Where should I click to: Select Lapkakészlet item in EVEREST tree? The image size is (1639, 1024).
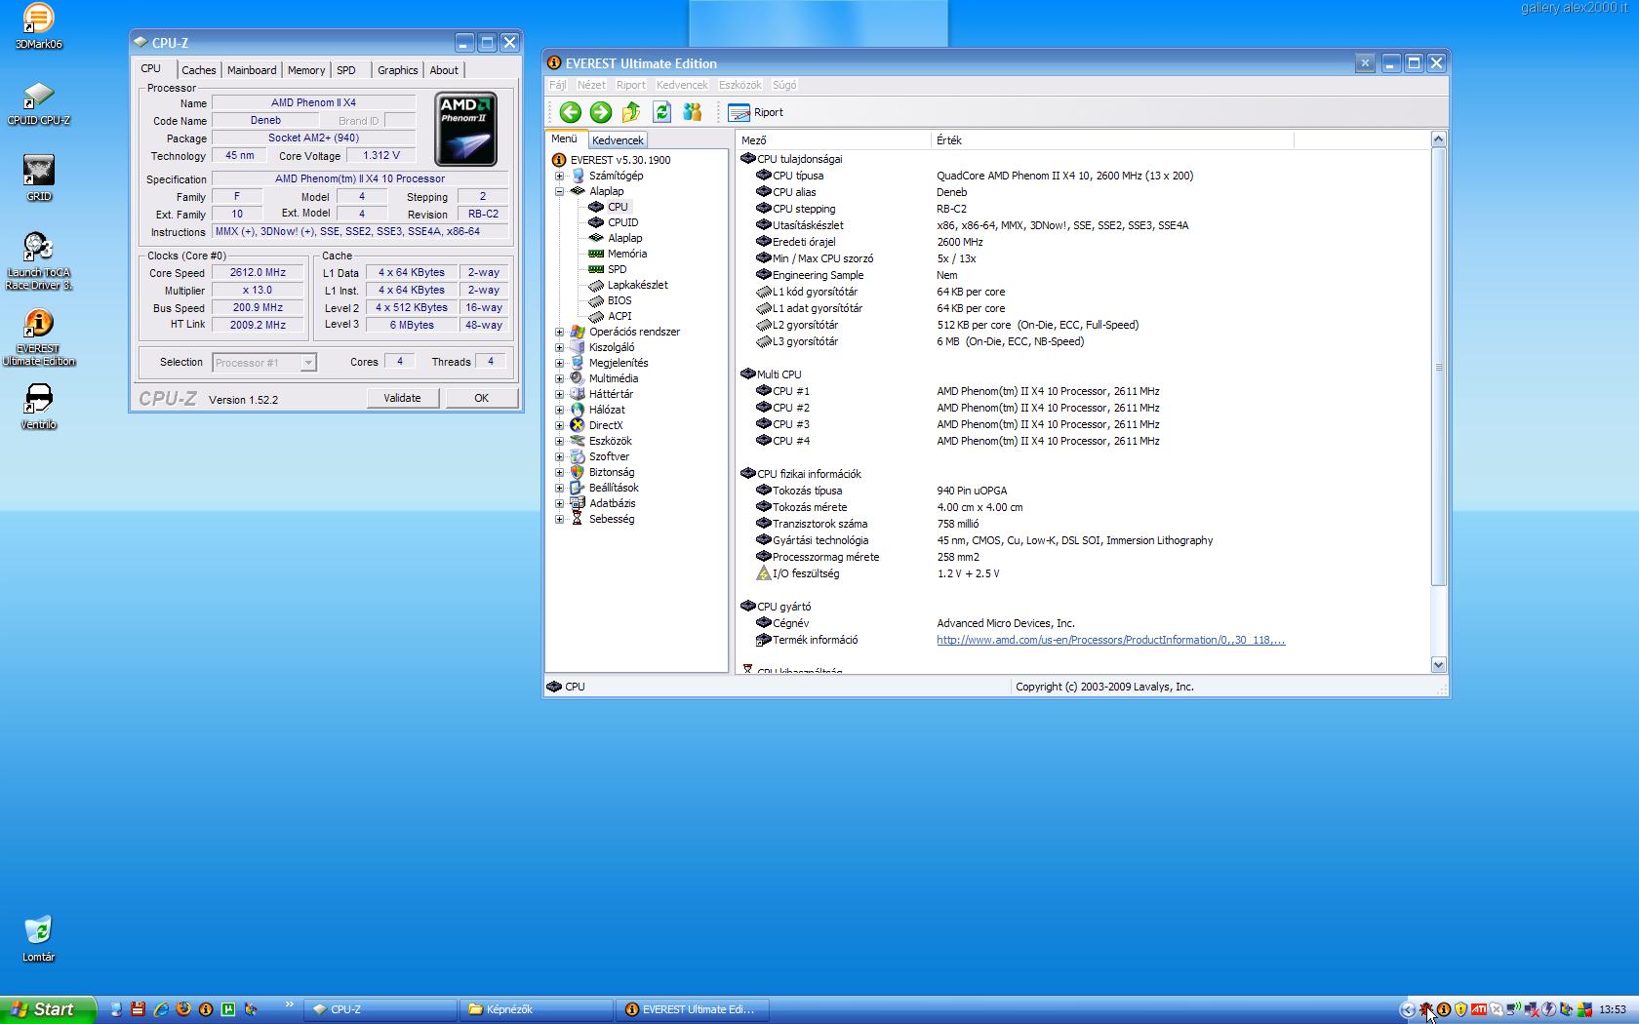pyautogui.click(x=637, y=285)
